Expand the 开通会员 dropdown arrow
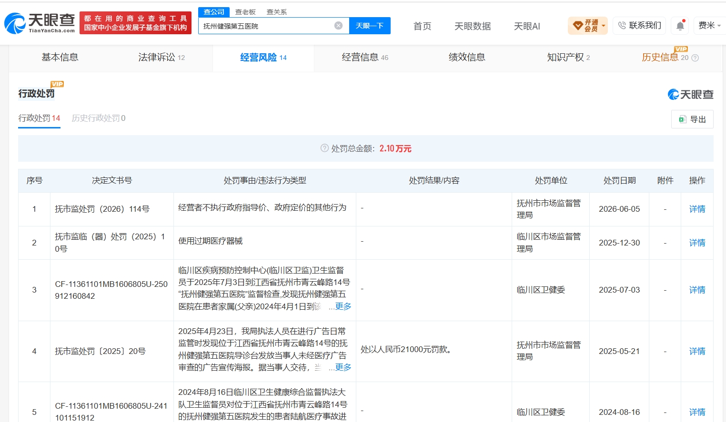726x422 pixels. 604,26
